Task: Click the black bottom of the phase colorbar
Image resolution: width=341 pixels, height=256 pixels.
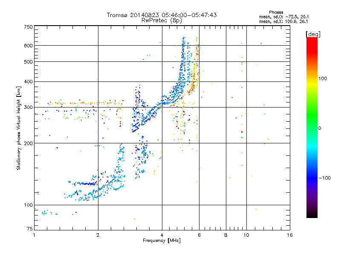Action: (312, 215)
